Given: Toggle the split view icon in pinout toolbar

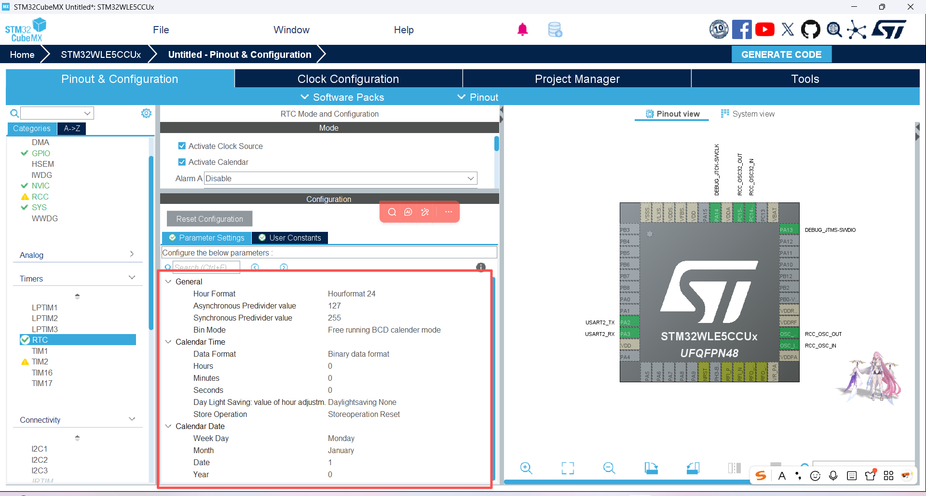Looking at the screenshot, I should pyautogui.click(x=735, y=468).
